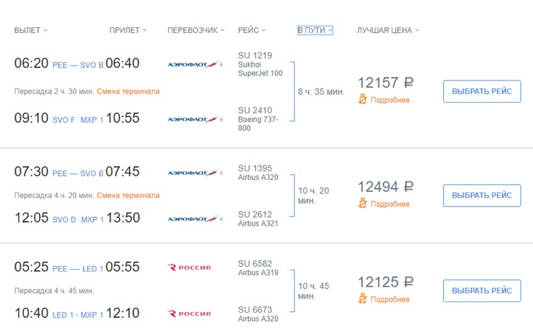Click the Rossiya logo on flight SU 6582
The height and width of the screenshot is (334, 533).
click(189, 267)
